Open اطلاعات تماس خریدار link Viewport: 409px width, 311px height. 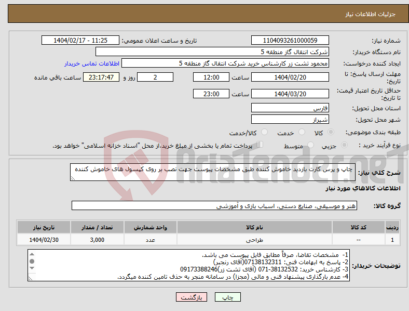click(92, 63)
